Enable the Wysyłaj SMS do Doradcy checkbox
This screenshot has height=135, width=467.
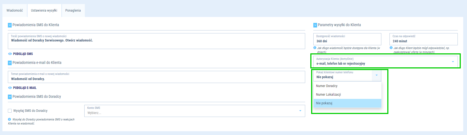click(x=10, y=111)
